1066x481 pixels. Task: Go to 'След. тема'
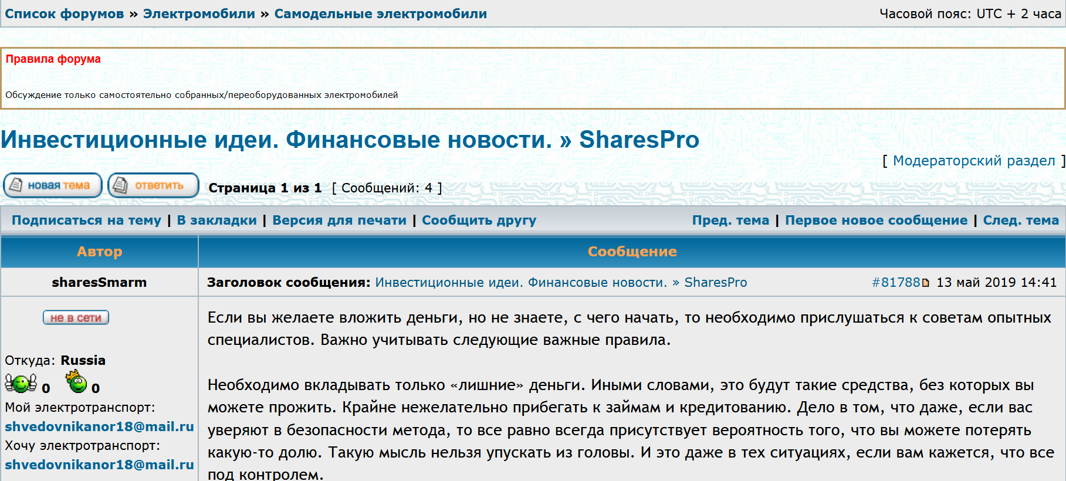(x=1021, y=221)
